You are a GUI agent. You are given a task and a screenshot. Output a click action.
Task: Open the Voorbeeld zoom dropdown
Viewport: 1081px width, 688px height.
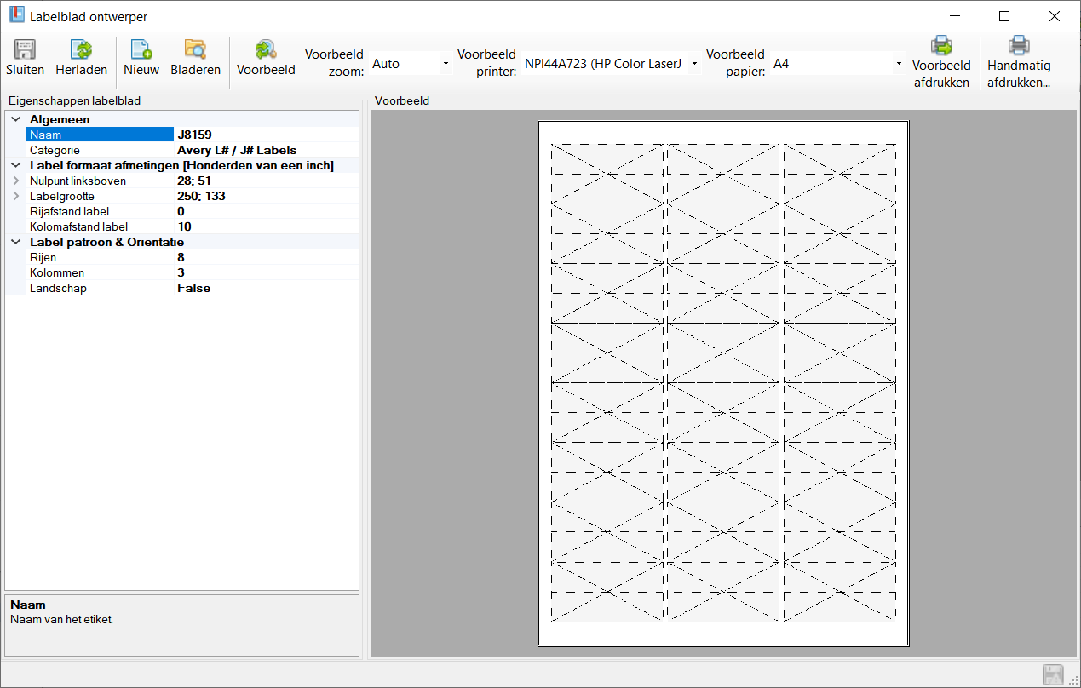coord(445,64)
